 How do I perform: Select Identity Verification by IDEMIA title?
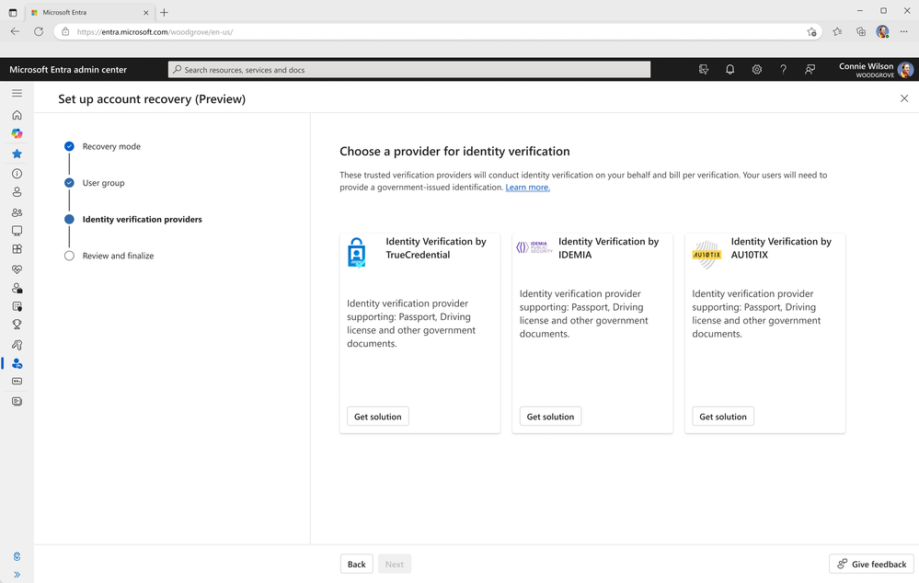(608, 248)
